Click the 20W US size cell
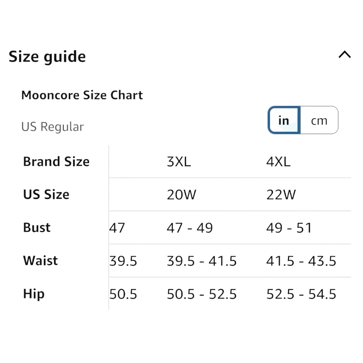363x363 pixels. [181, 195]
